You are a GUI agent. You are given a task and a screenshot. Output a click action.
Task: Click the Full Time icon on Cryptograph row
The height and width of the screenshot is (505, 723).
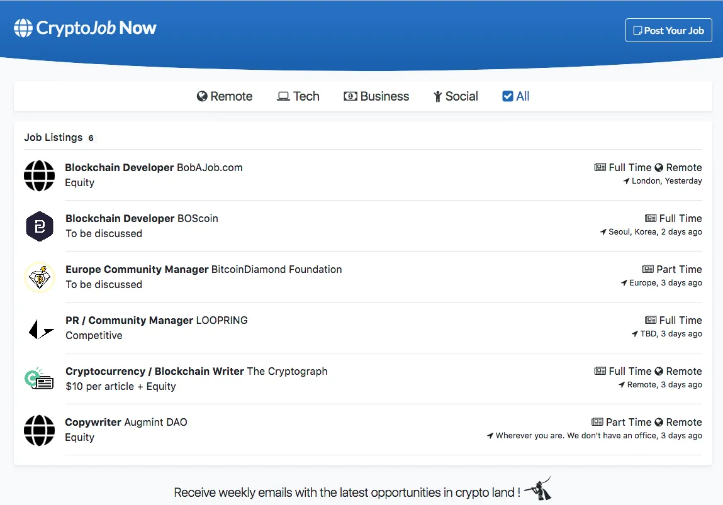[600, 371]
